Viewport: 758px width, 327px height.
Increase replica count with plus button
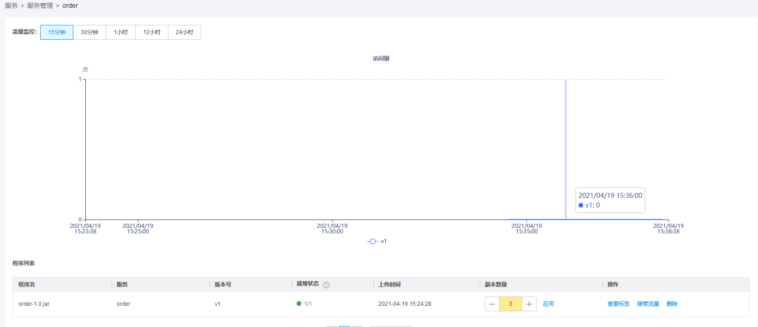pos(529,304)
